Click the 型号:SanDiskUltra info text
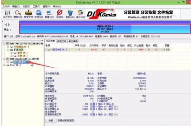 (x=25, y=36)
